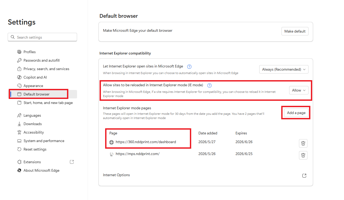Click the Reset settings circular arrow icon

click(x=19, y=149)
